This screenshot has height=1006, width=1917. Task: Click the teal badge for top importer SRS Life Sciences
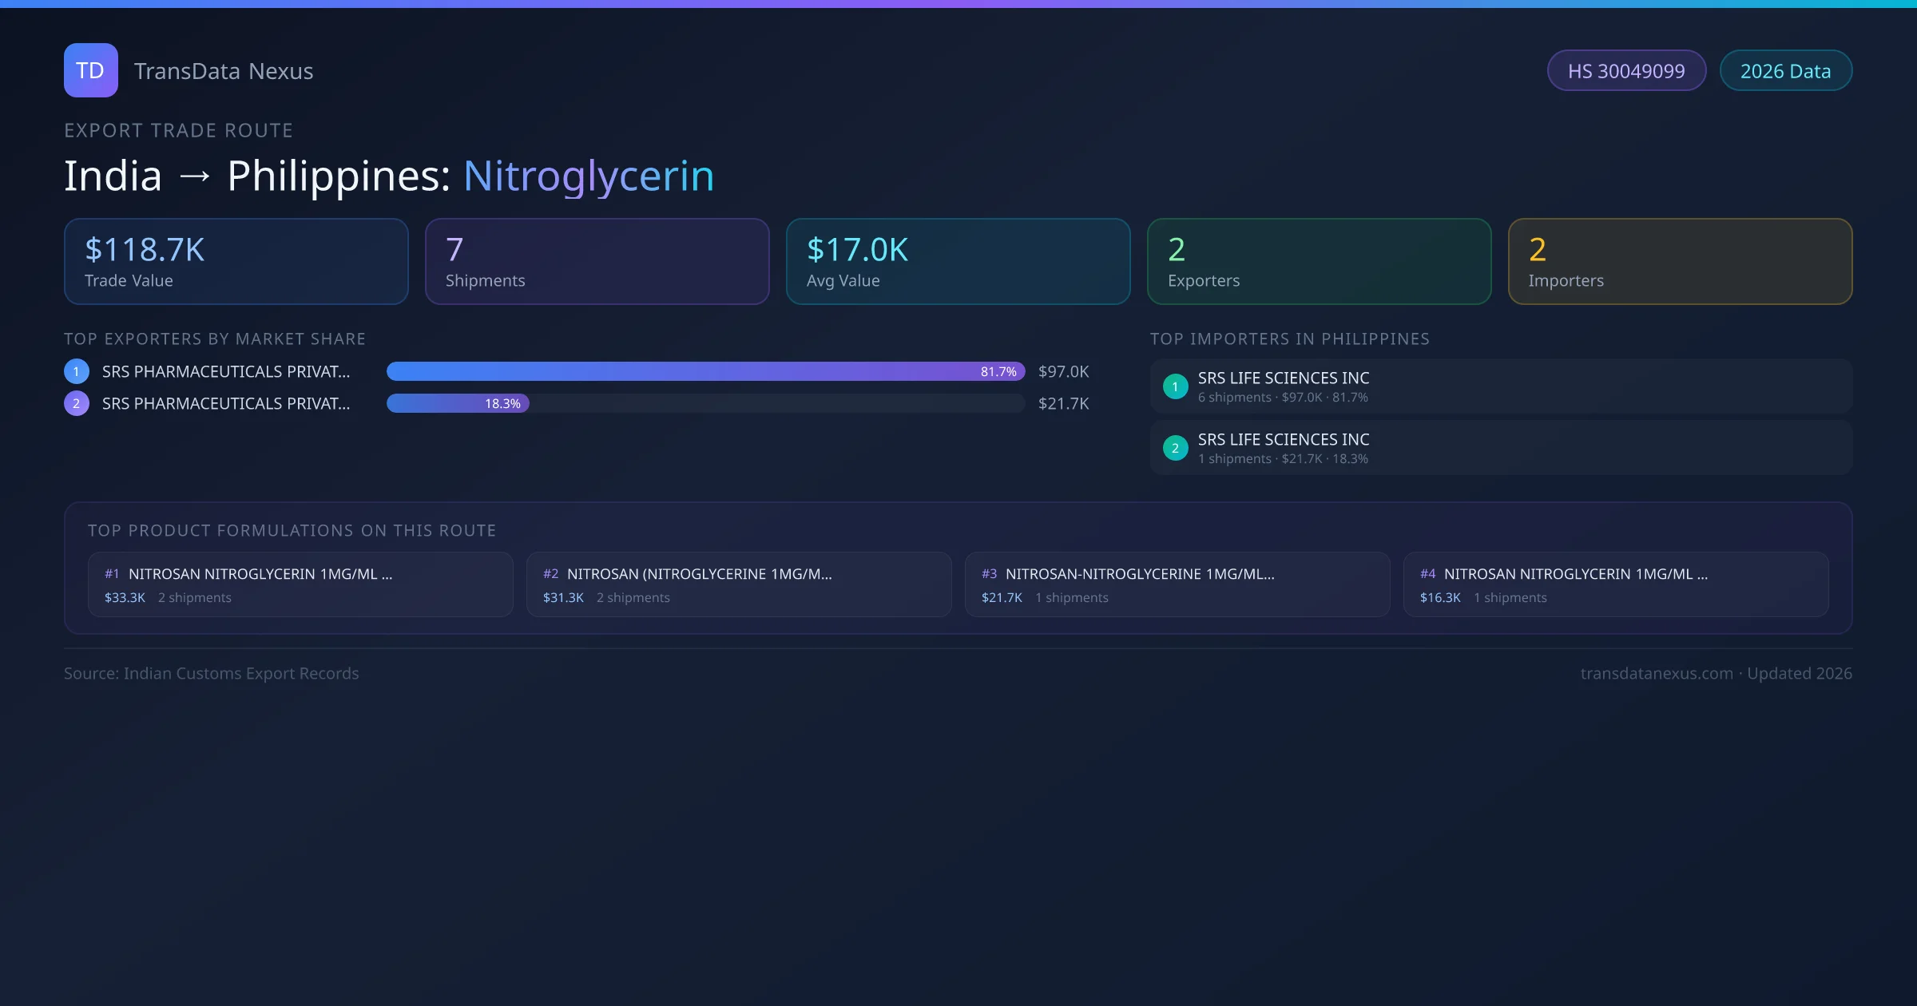(1175, 386)
